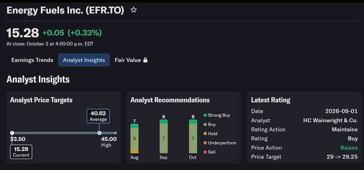Click the Underperform legend dot
Screen dimensions: 364x170
tap(205, 143)
